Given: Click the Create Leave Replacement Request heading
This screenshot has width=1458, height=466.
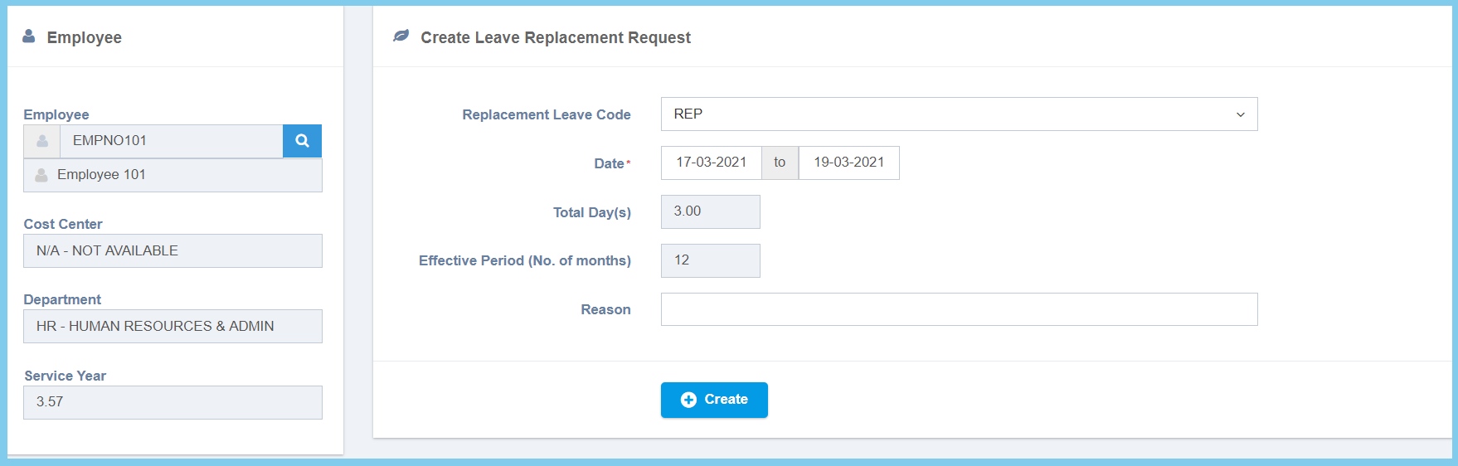Looking at the screenshot, I should coord(555,37).
